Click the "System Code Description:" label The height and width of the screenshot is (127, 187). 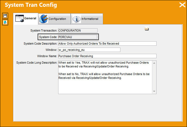coord(40,44)
